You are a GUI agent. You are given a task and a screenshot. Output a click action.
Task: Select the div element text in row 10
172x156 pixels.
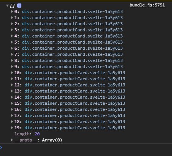tap(75, 73)
